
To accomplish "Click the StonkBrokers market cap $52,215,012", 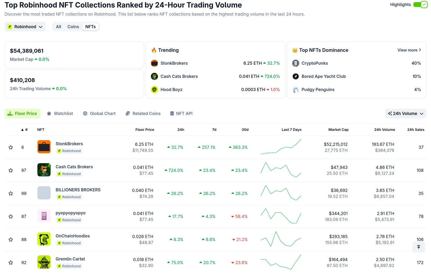I will [x=336, y=144].
